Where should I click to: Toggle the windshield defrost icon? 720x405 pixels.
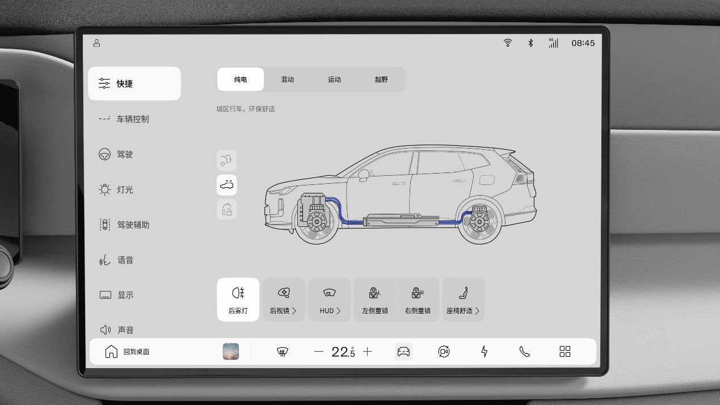click(281, 352)
